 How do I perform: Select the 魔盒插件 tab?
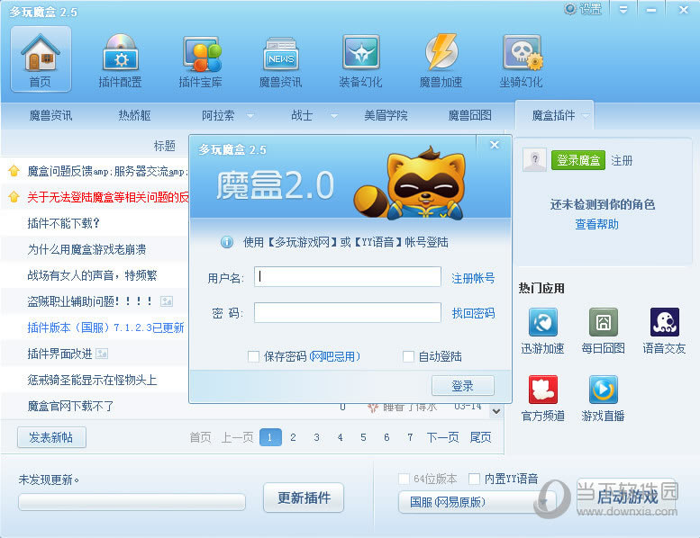pyautogui.click(x=553, y=116)
